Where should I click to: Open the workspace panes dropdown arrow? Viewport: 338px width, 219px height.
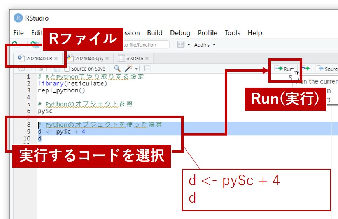point(189,45)
